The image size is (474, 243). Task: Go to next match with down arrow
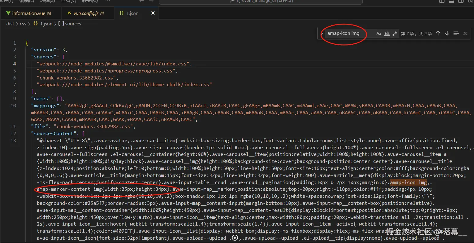pos(447,33)
